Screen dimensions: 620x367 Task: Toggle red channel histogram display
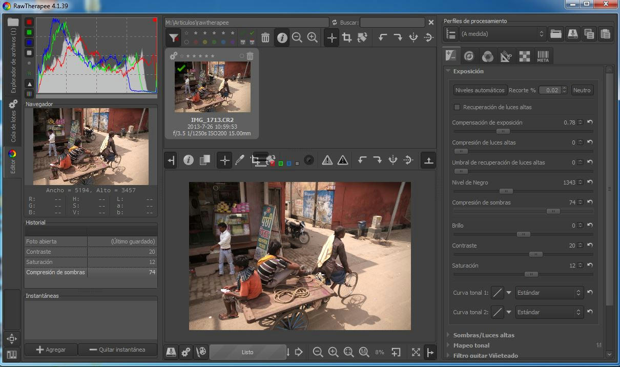29,22
